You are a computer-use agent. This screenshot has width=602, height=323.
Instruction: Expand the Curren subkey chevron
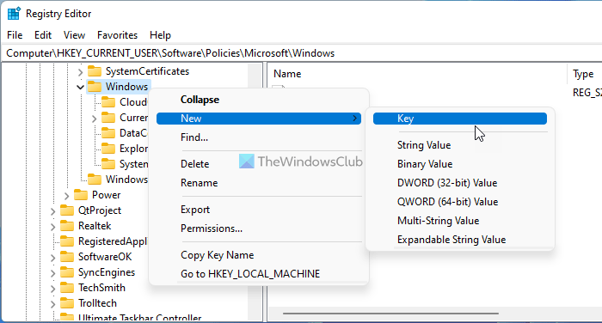(x=94, y=119)
